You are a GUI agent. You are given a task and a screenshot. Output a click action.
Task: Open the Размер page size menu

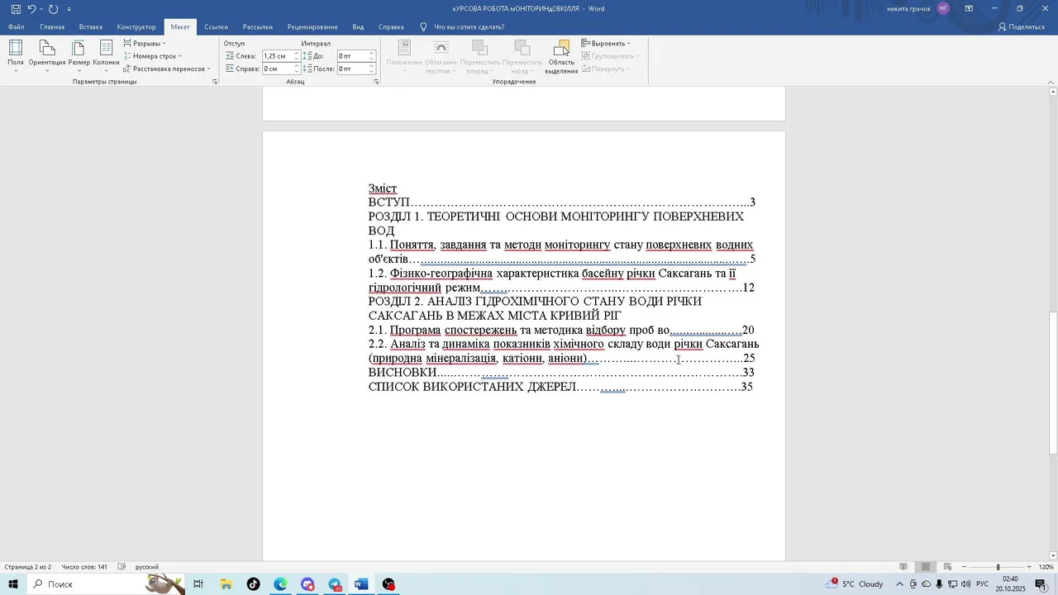tap(79, 55)
